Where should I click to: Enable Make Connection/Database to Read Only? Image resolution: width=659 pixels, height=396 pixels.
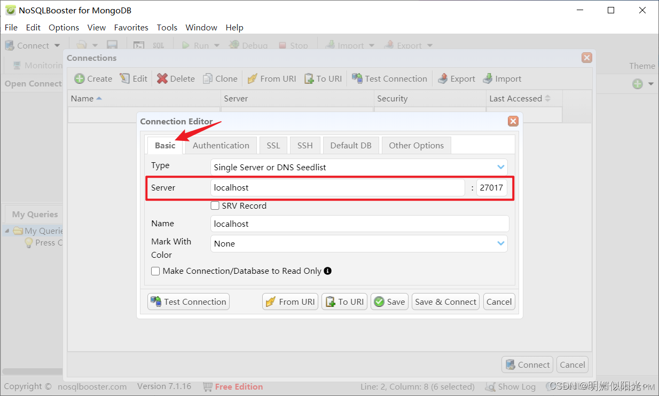(x=155, y=271)
